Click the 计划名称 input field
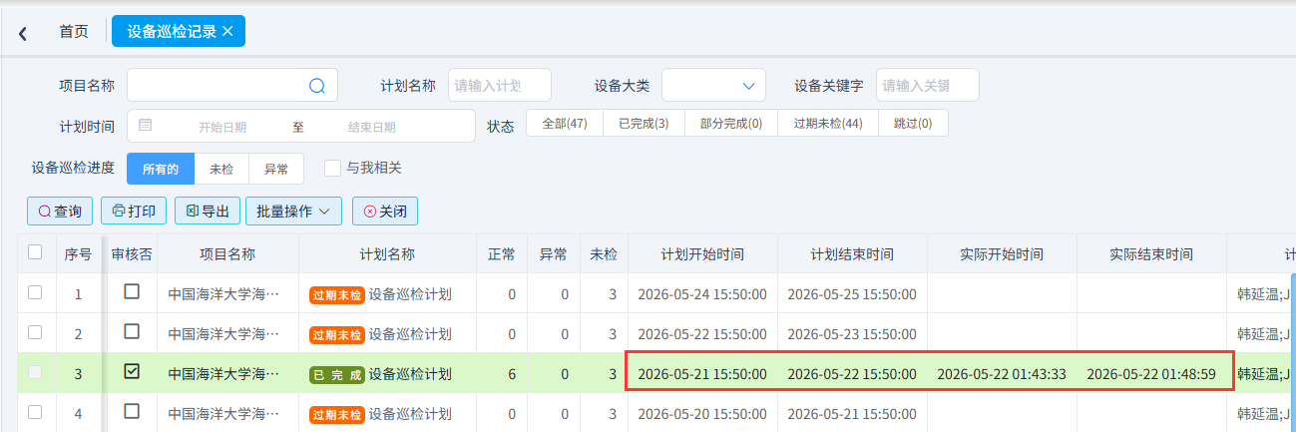This screenshot has height=432, width=1296. point(485,86)
